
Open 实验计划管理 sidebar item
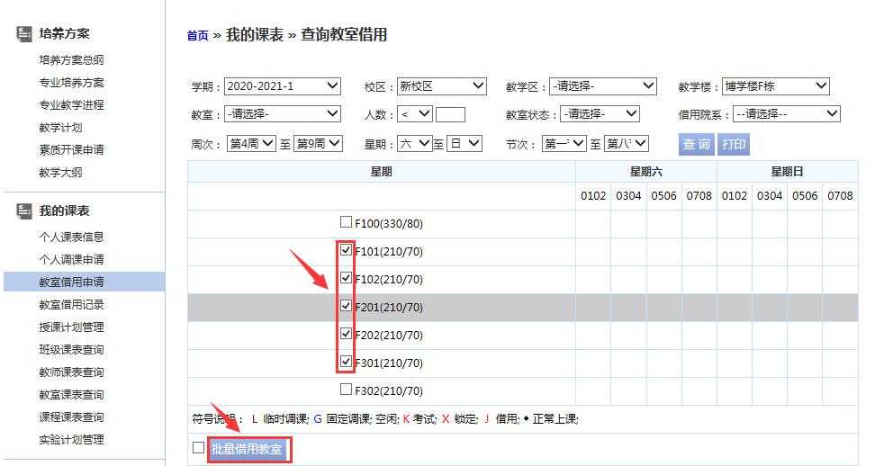pyautogui.click(x=71, y=440)
